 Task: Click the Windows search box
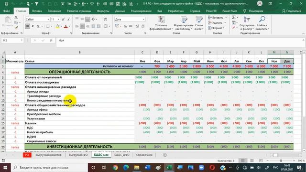(50, 168)
